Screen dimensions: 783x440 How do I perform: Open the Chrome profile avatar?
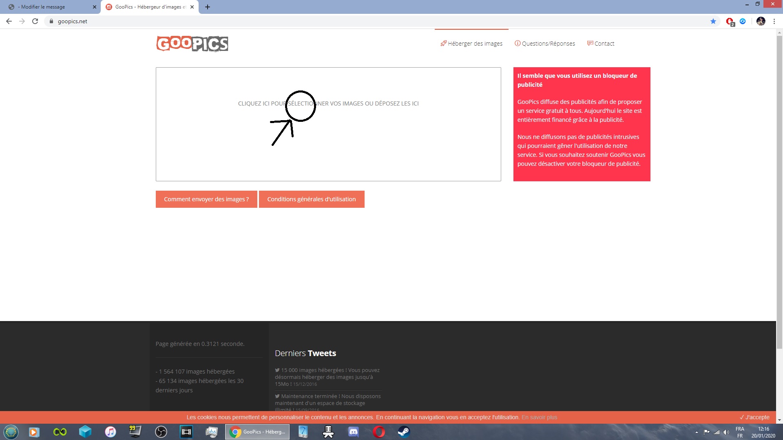point(761,21)
